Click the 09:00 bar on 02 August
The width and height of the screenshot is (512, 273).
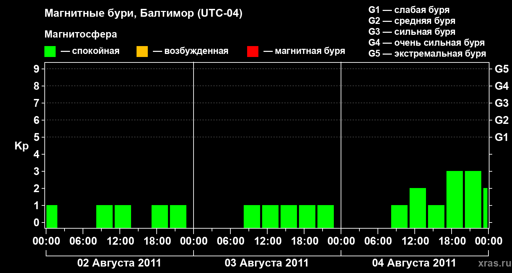pyautogui.click(x=104, y=216)
